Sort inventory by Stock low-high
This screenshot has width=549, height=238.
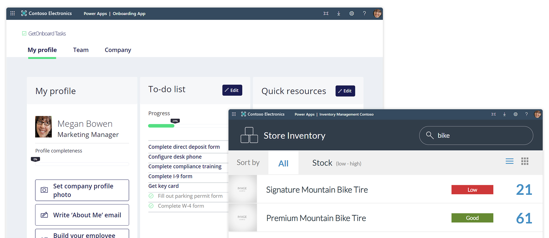pos(337,163)
